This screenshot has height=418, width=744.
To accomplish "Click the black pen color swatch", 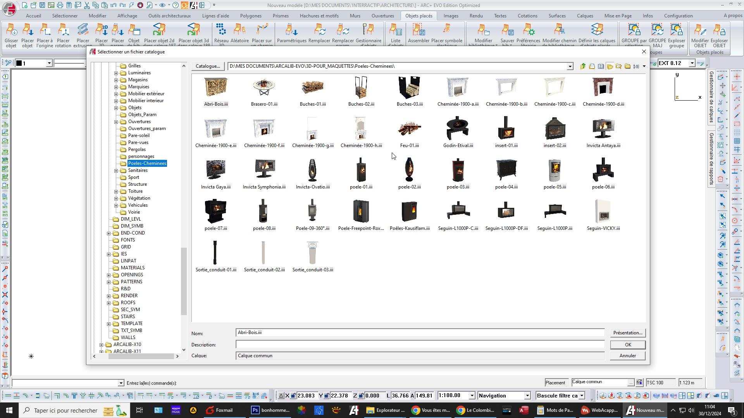I will point(19,63).
